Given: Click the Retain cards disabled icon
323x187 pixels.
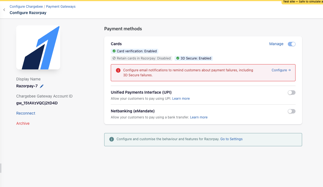Looking at the screenshot, I should [x=114, y=58].
